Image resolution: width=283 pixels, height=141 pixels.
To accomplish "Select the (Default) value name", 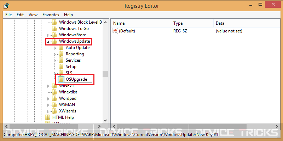I will point(127,31).
